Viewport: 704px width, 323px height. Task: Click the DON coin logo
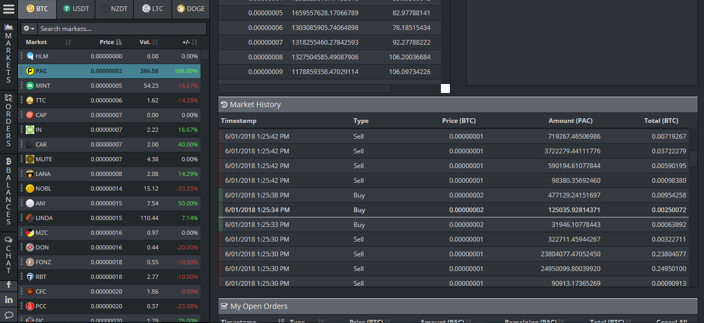coord(30,247)
